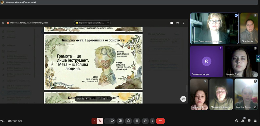This screenshot has height=126, width=260.
Task: Open the chat messages panel
Action: coord(249,121)
